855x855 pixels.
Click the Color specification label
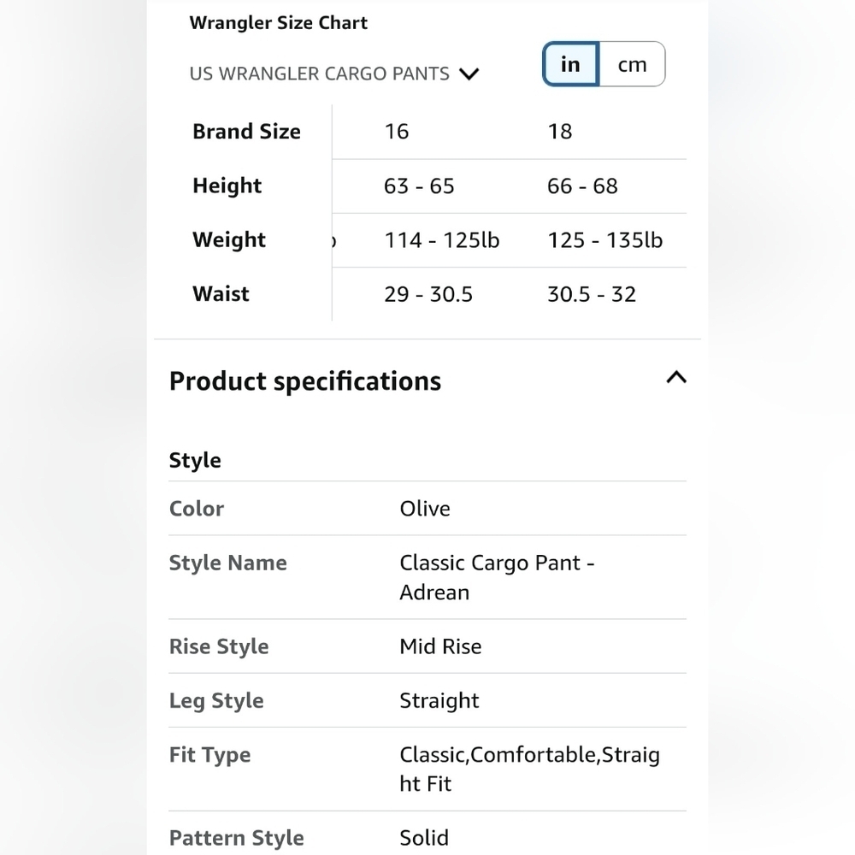[197, 509]
